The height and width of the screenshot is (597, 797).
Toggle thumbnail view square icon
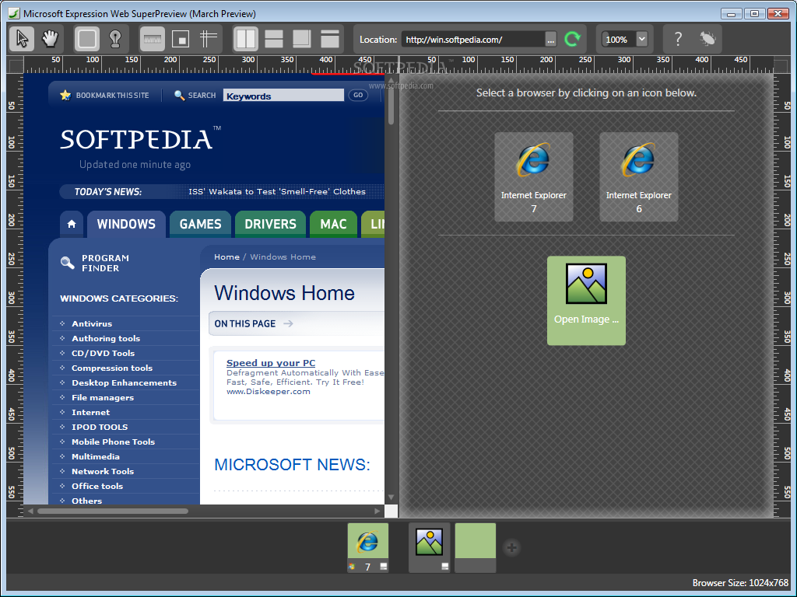pyautogui.click(x=181, y=39)
